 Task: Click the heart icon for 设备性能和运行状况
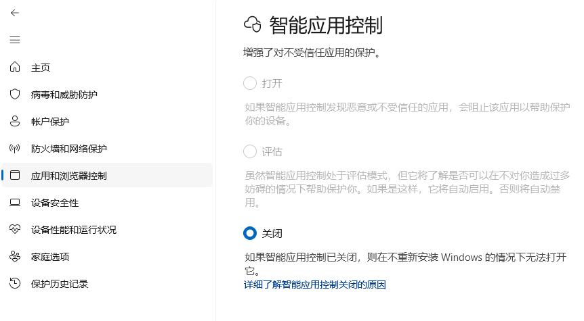coord(15,230)
